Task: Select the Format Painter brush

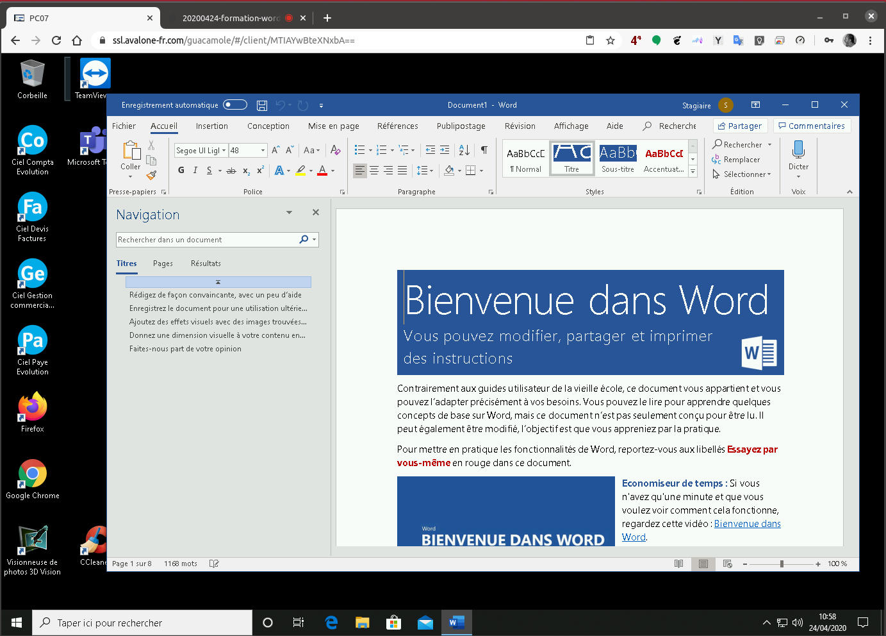Action: 151,174
